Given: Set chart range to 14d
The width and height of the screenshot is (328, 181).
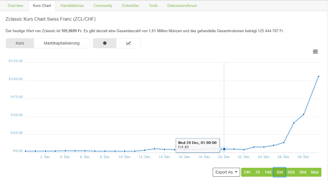Looking at the screenshot, I should 268,172.
